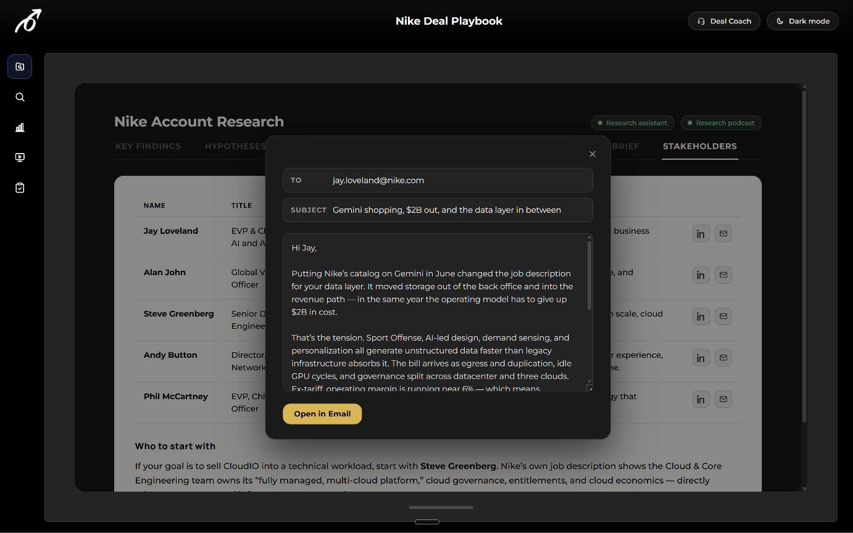The width and height of the screenshot is (853, 533).
Task: Click the name Steve Greenberg in table
Action: (179, 313)
